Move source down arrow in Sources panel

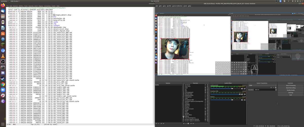[x=193, y=123]
